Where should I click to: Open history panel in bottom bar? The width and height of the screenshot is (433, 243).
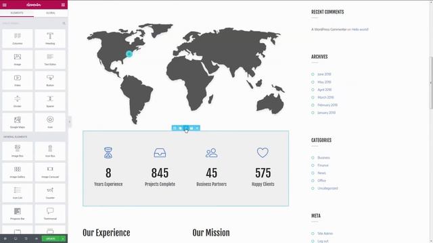click(x=26, y=238)
